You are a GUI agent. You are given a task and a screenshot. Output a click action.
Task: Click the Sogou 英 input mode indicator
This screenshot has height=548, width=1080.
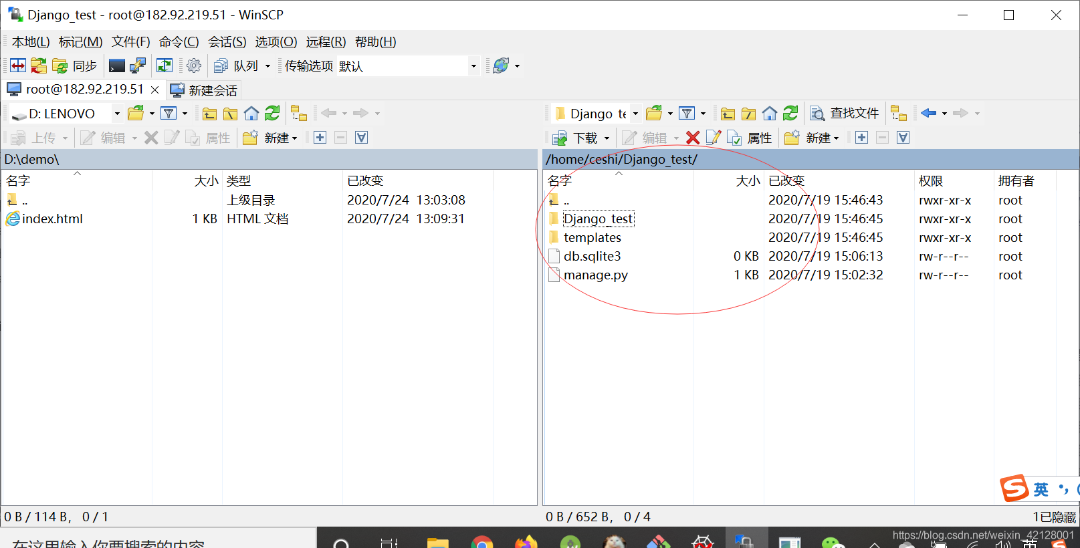pos(1041,489)
